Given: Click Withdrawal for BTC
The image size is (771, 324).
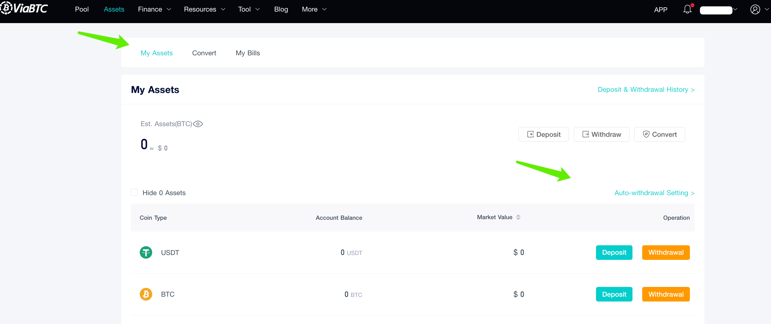Looking at the screenshot, I should [x=666, y=294].
